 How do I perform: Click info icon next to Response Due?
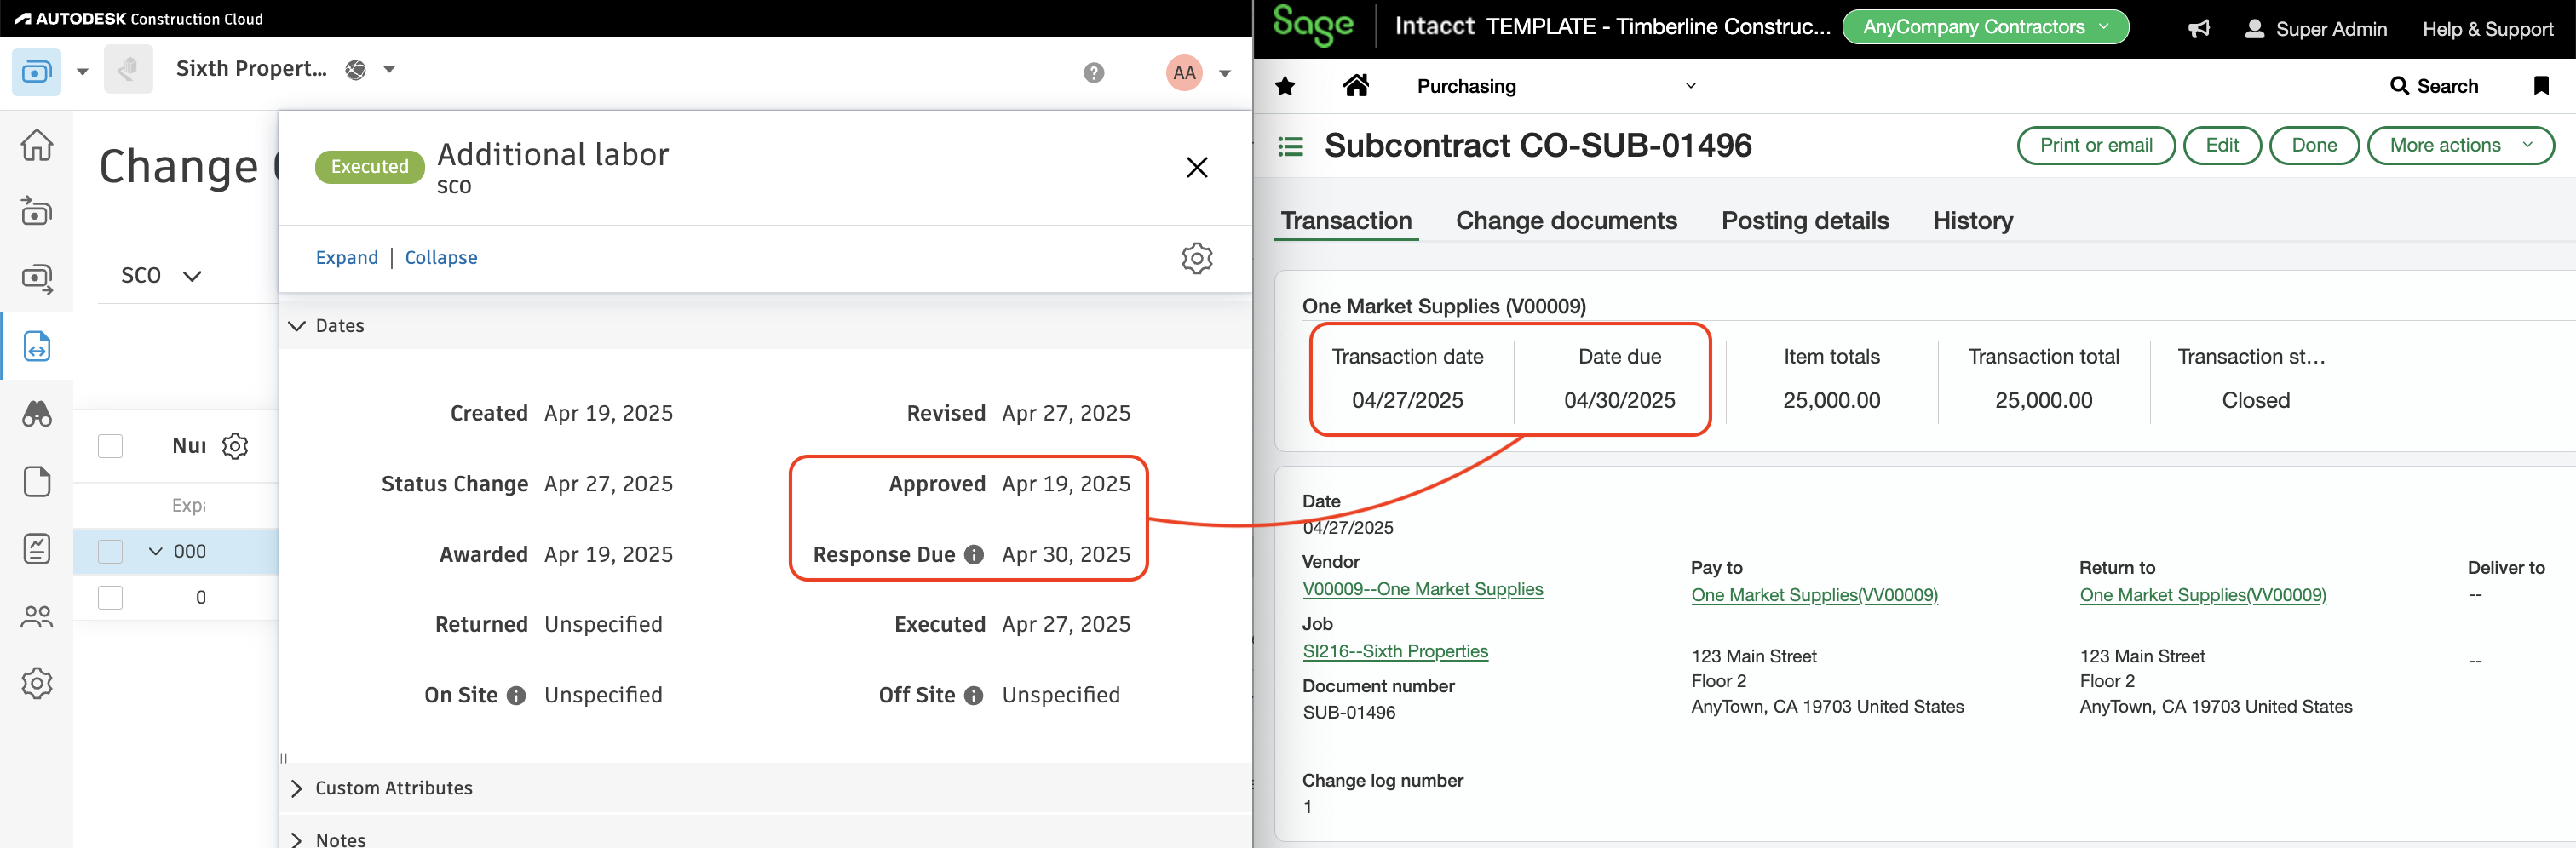(x=974, y=555)
